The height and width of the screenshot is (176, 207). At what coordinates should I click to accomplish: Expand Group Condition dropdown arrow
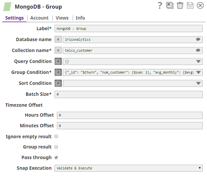[198, 72]
